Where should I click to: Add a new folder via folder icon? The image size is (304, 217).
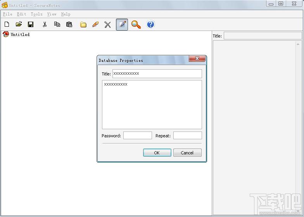[x=83, y=25]
